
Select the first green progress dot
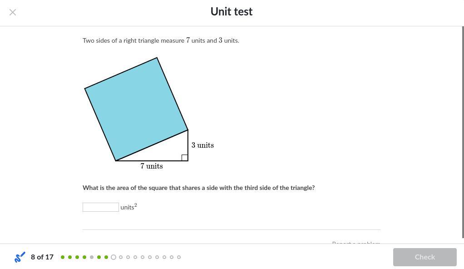63,257
